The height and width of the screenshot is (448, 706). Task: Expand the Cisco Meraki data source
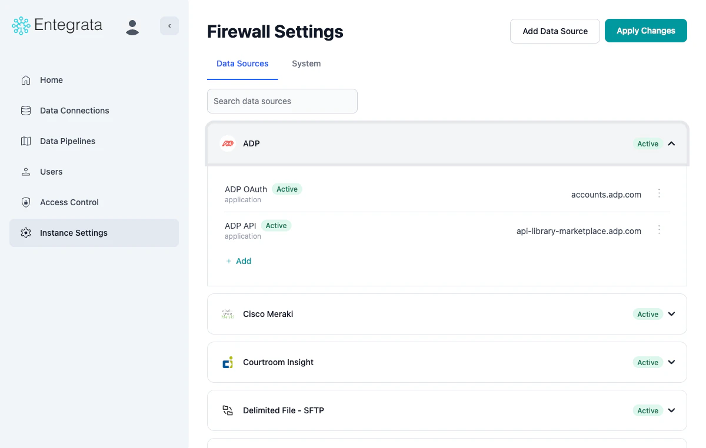(671, 314)
